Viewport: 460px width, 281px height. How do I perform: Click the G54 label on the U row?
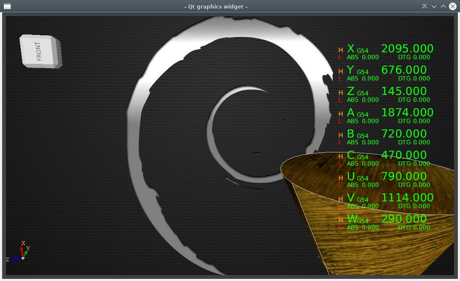pos(363,178)
